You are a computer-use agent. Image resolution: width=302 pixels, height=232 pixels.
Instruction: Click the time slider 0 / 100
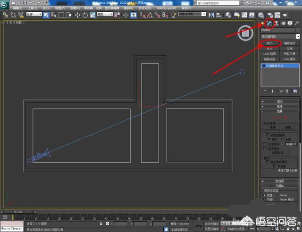point(18,212)
